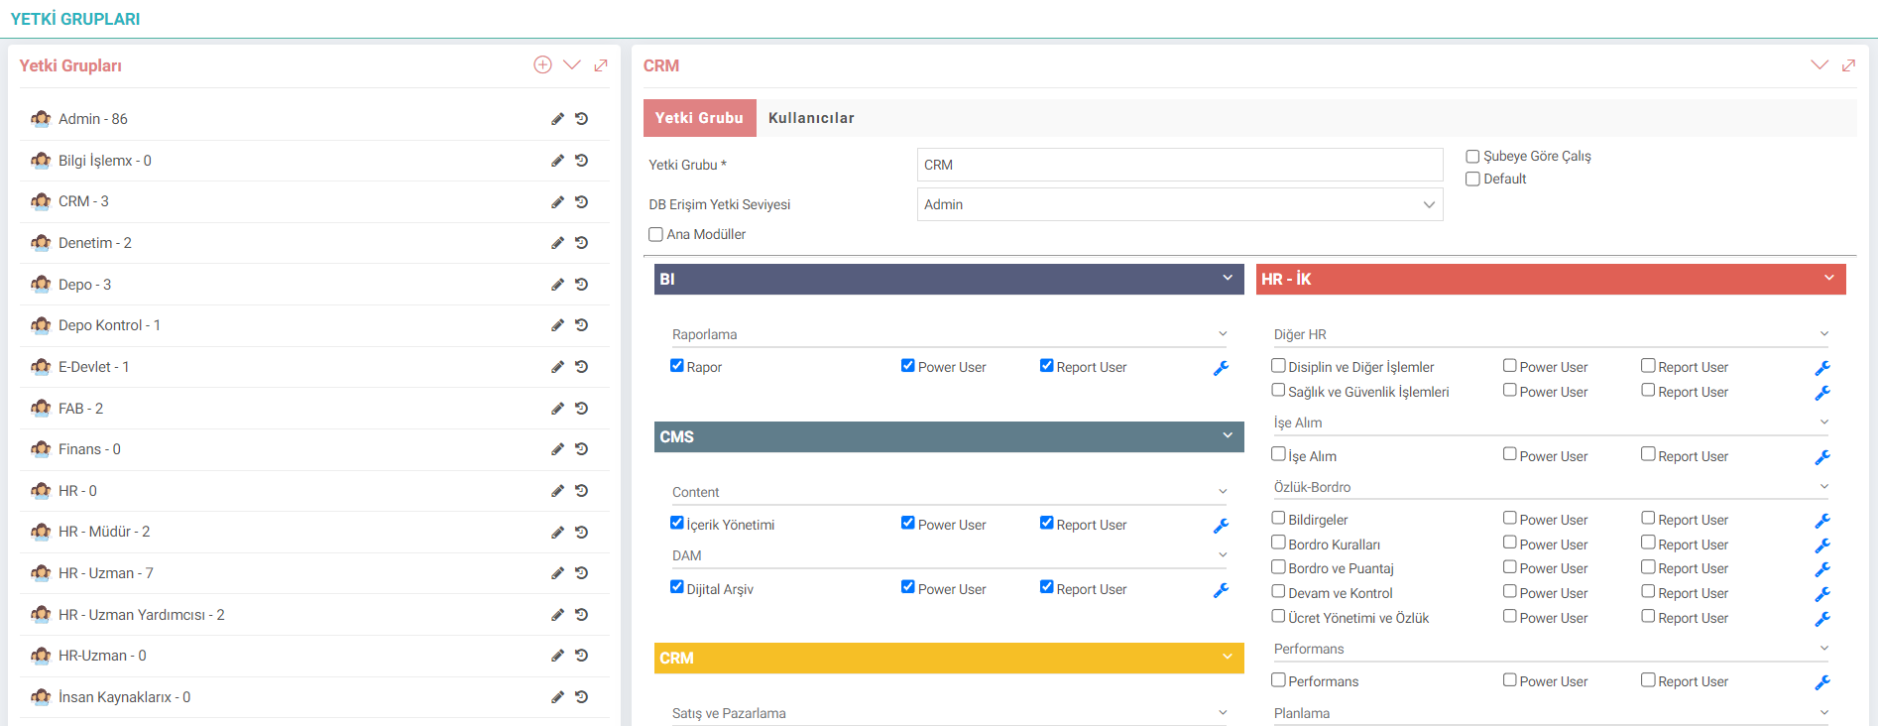Edit Bilgi İşlemx - 0 group

click(557, 161)
